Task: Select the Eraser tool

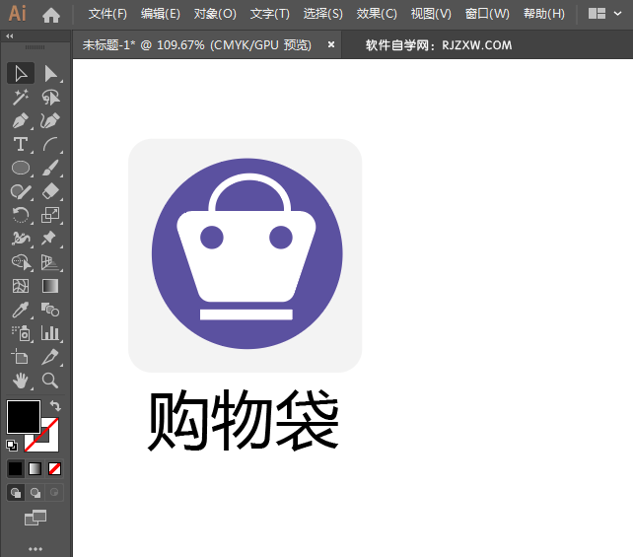Action: 50,191
